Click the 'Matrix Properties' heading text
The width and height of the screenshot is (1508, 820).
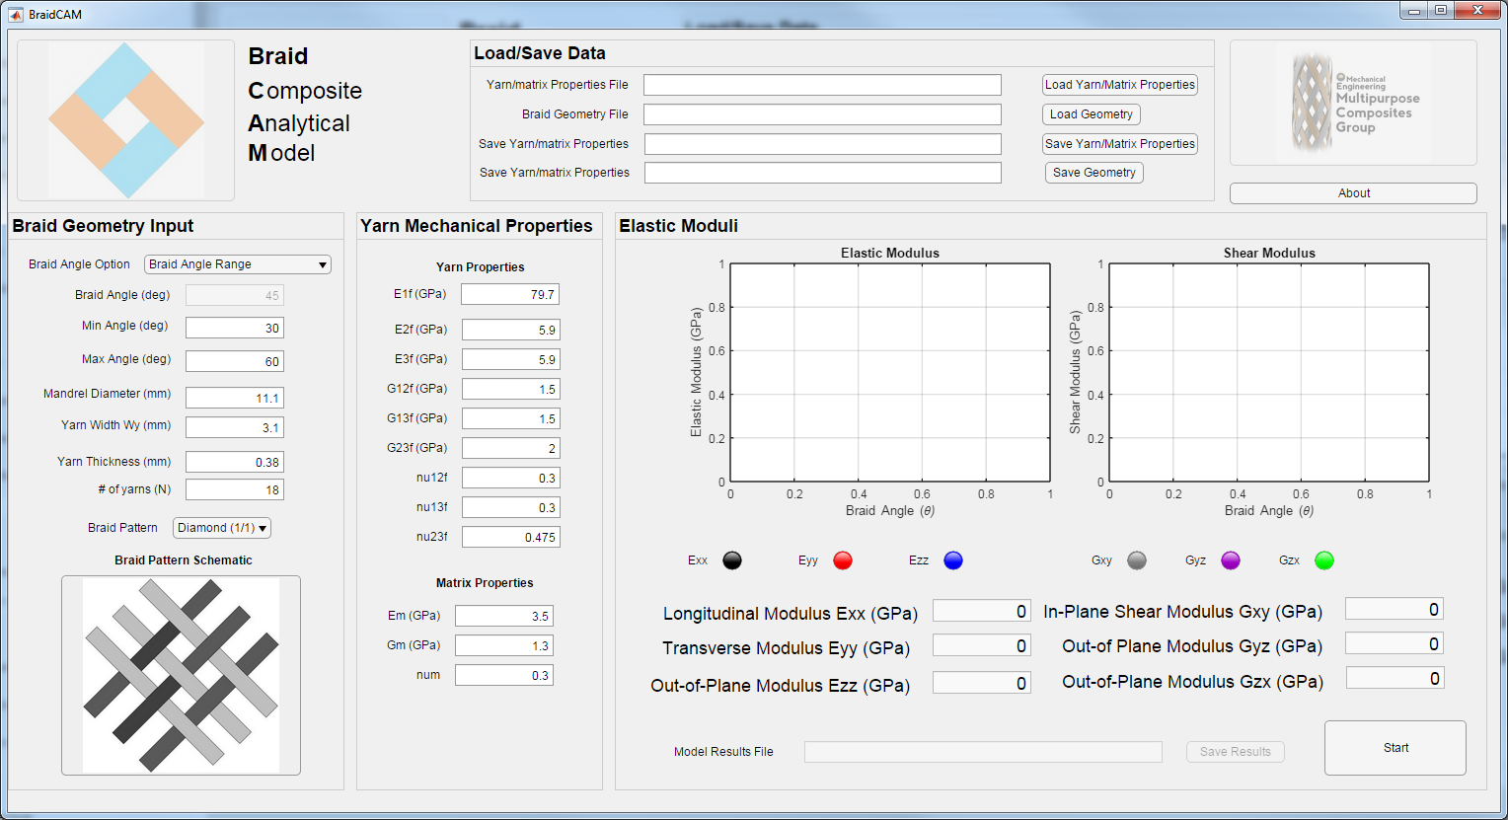click(485, 583)
